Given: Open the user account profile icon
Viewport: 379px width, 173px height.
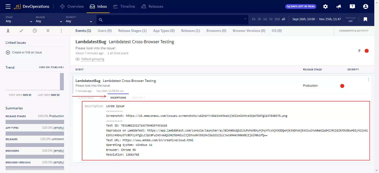Looking at the screenshot, I should [365, 6].
